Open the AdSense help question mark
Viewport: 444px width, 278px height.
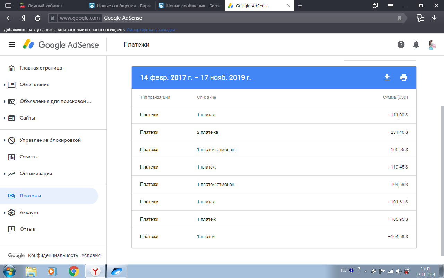pyautogui.click(x=401, y=44)
